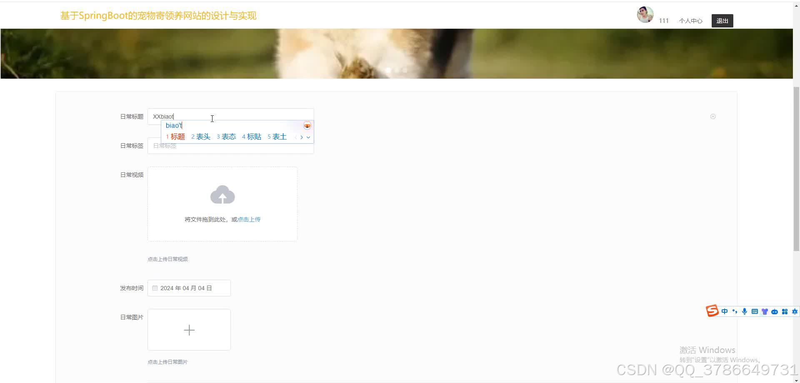Select candidate 5 表土
The image size is (800, 383).
(x=277, y=137)
